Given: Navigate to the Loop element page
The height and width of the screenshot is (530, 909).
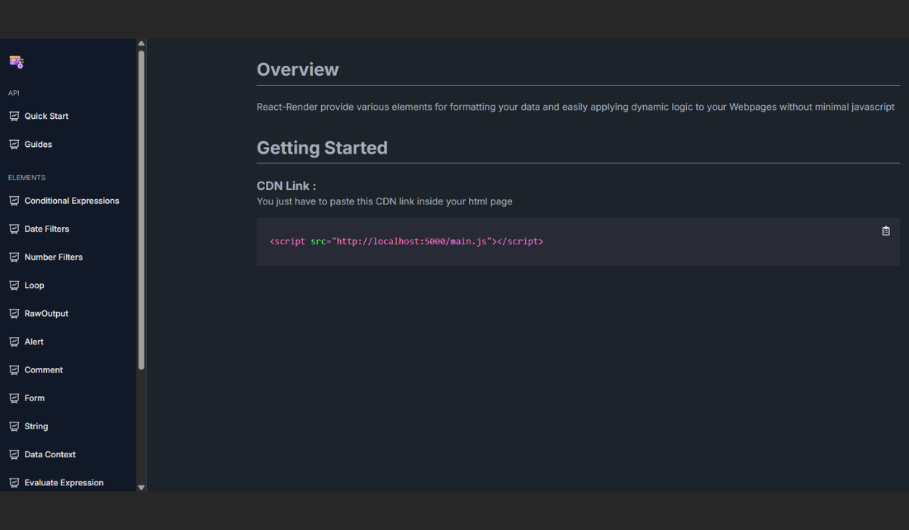Looking at the screenshot, I should [x=34, y=285].
